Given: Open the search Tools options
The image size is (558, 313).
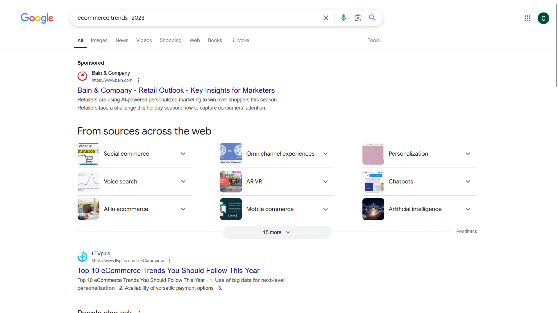Looking at the screenshot, I should pos(374,40).
